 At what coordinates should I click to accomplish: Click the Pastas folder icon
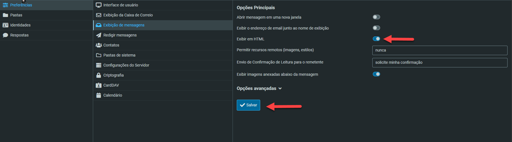point(5,15)
